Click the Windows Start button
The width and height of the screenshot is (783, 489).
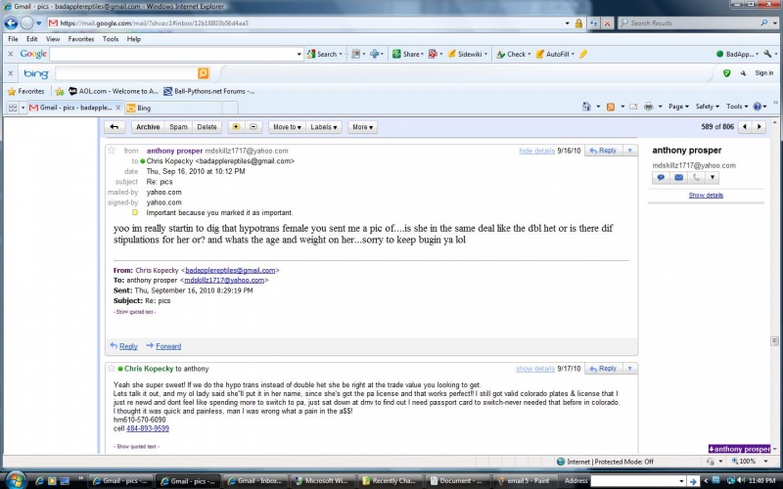click(16, 480)
